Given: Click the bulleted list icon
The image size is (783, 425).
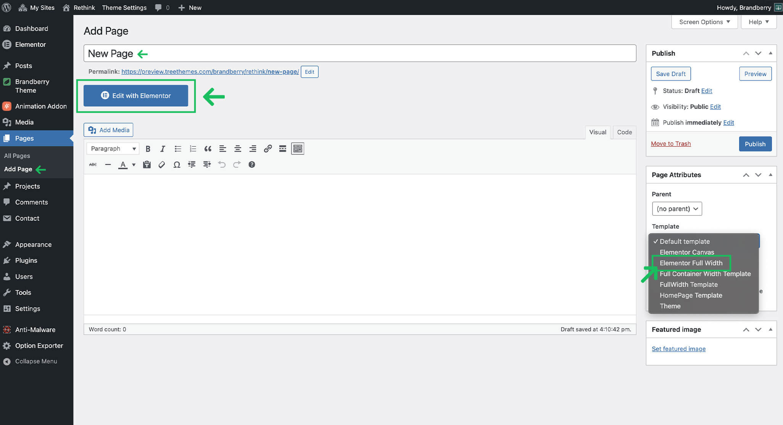Looking at the screenshot, I should pos(178,149).
